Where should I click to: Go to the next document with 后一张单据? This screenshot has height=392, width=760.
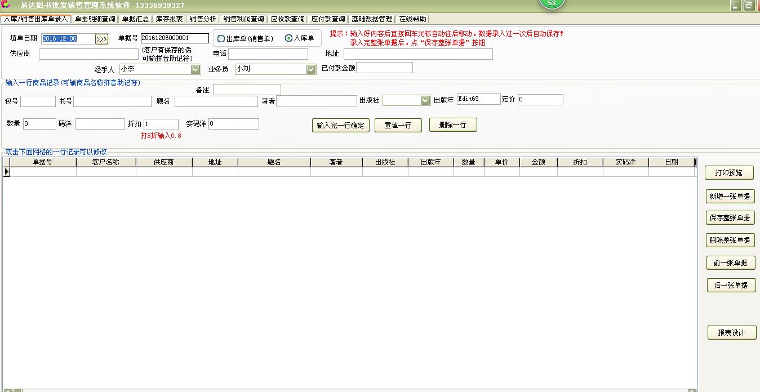pos(731,285)
